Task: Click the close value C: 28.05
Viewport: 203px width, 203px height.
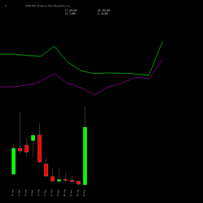Action: pyautogui.click(x=71, y=11)
